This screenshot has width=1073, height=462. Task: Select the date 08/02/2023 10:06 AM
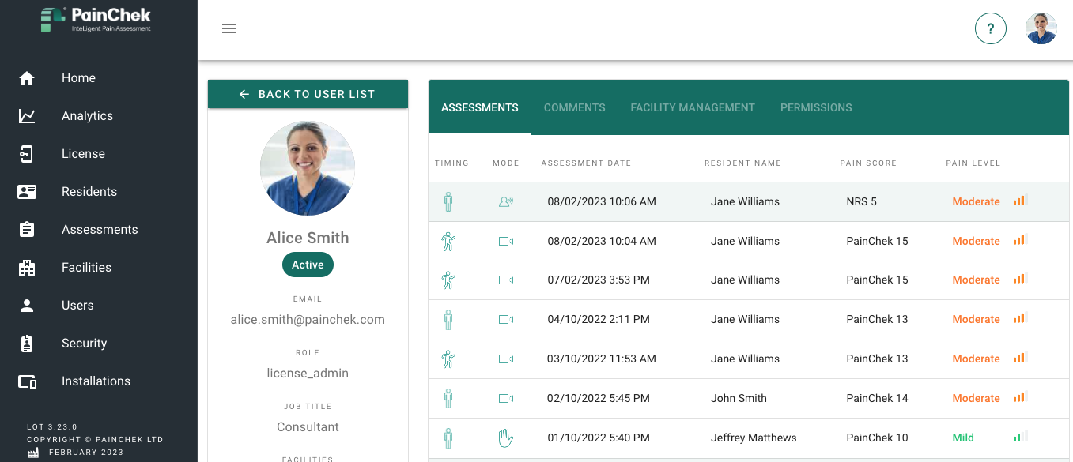[602, 201]
